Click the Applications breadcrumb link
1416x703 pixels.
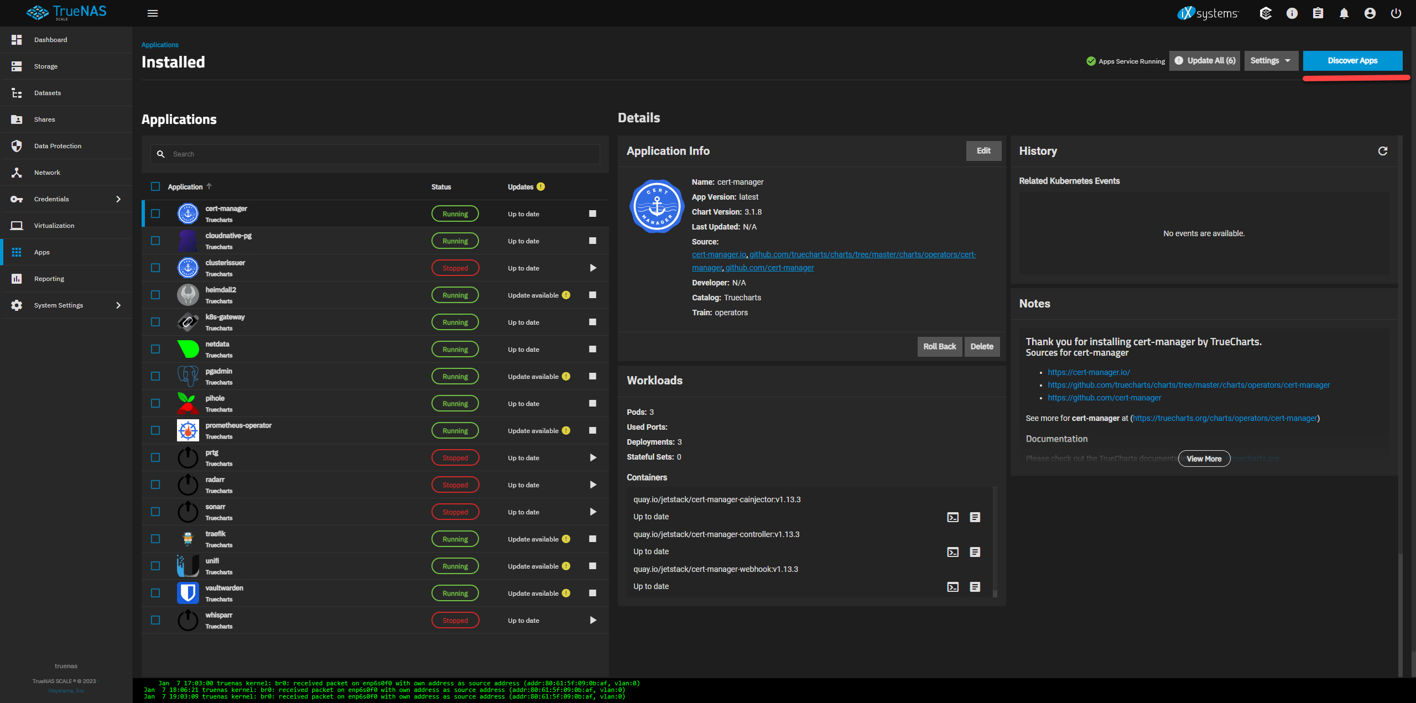[x=160, y=45]
